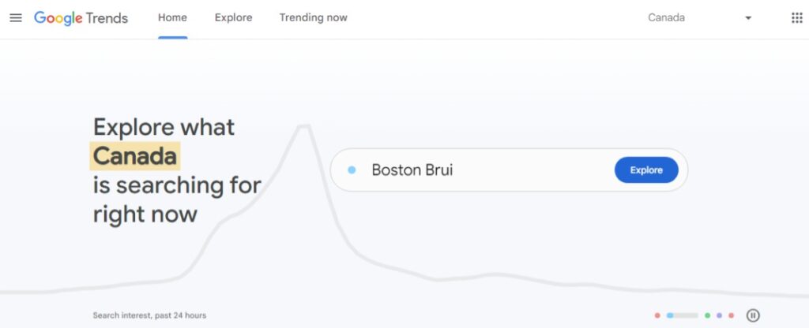Click the Google Trends logo
809x328 pixels.
tap(81, 18)
